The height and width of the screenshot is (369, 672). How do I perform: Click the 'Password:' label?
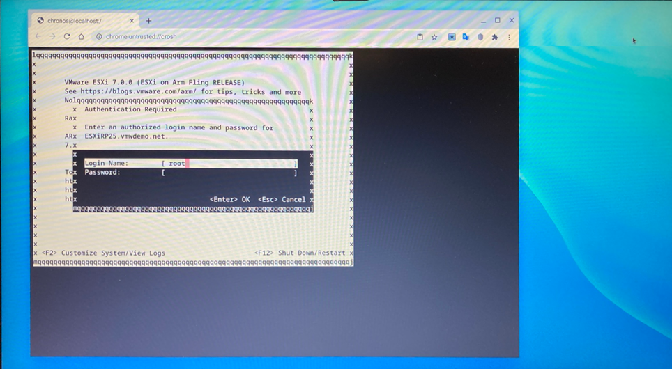[102, 172]
